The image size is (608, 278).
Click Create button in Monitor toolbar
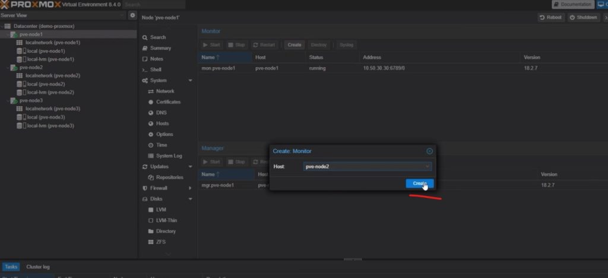point(294,45)
